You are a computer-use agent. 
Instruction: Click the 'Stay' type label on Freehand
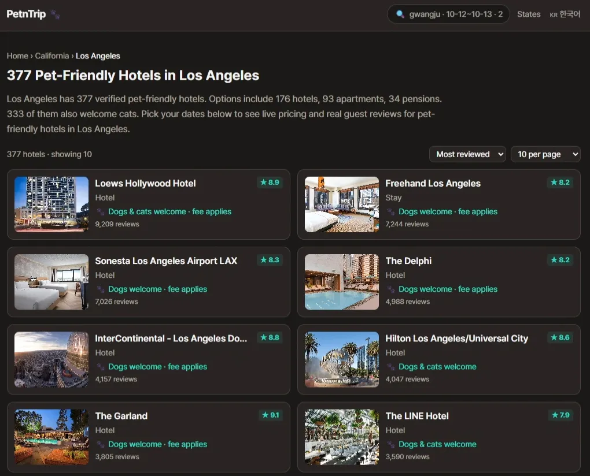(x=393, y=198)
